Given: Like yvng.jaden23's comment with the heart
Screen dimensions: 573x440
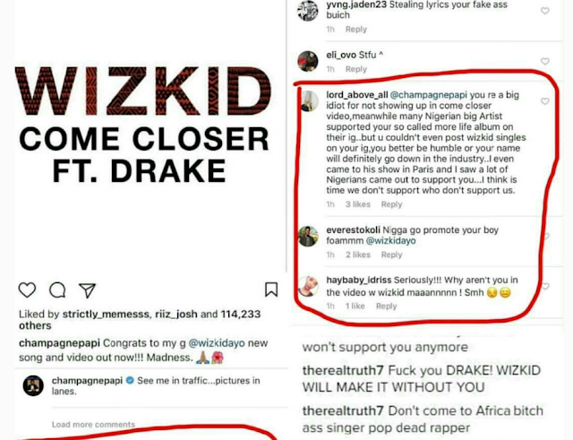Looking at the screenshot, I should (x=545, y=11).
